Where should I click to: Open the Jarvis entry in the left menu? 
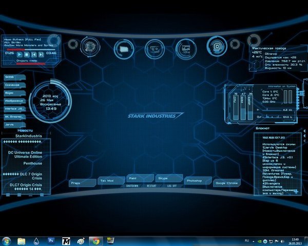(x=13, y=125)
